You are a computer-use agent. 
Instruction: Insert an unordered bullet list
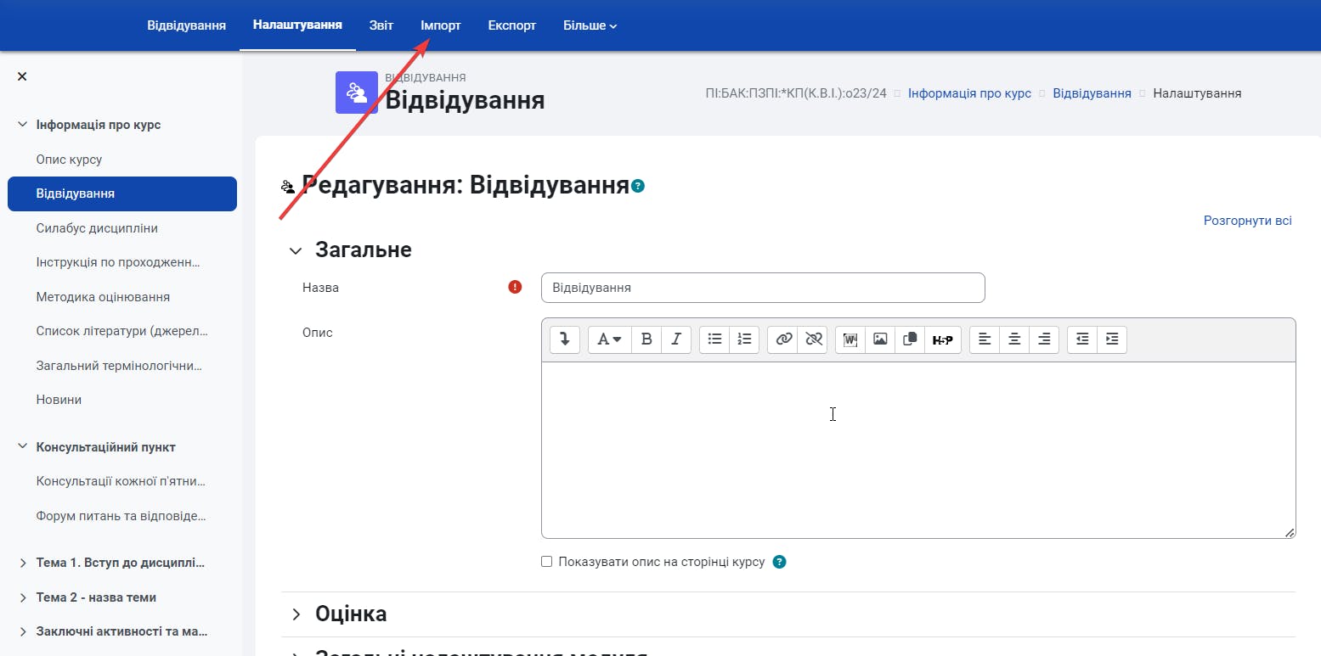pyautogui.click(x=714, y=339)
